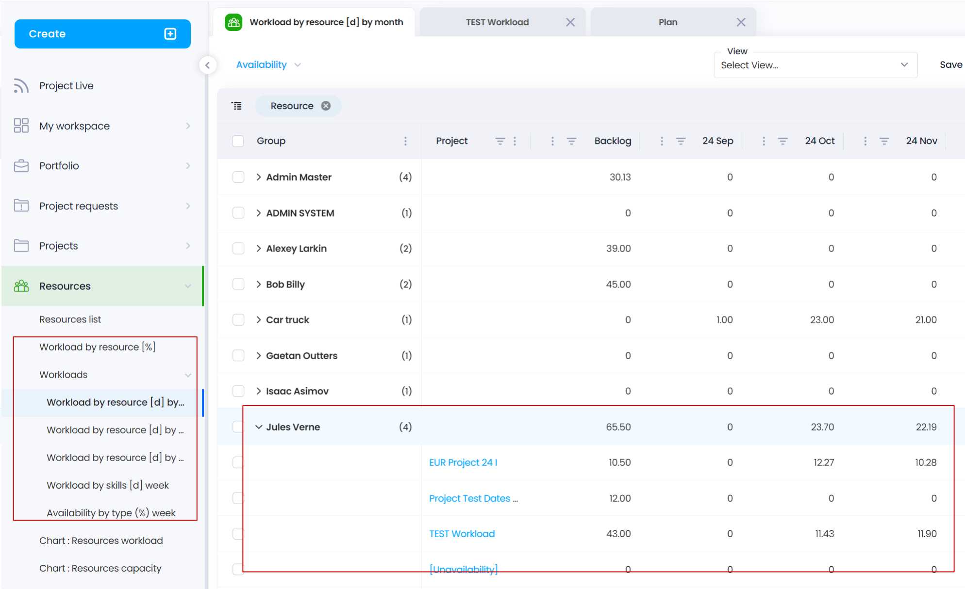
Task: Filter the 24 Oct column
Action: [782, 141]
